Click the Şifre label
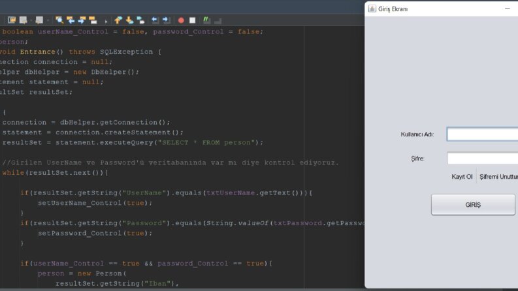Viewport: 518px width, 291px height. [417, 159]
